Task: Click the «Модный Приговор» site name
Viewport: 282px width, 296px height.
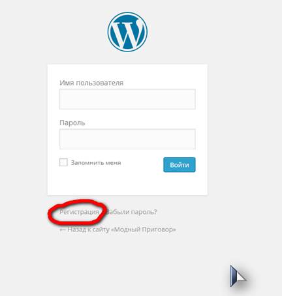Action: point(144,229)
